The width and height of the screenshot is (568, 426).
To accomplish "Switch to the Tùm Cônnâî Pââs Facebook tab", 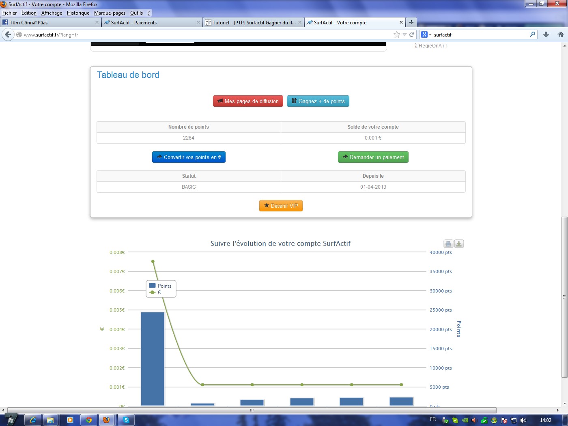I will tap(50, 22).
